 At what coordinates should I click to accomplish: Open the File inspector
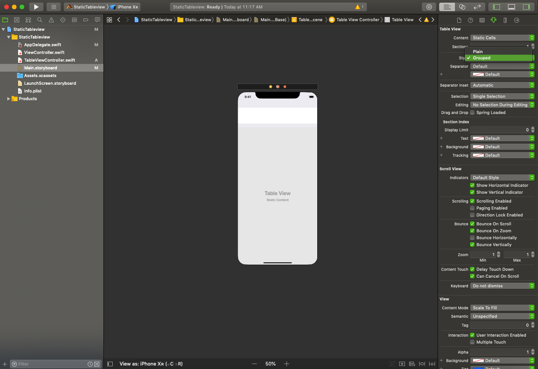coord(459,20)
